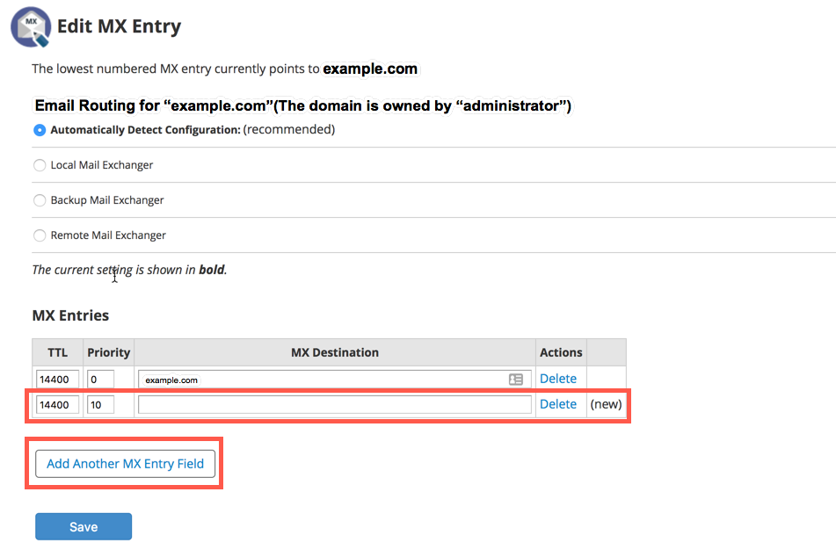This screenshot has height=550, width=836.
Task: Click the TTL field of the new MX entry
Action: click(x=58, y=405)
